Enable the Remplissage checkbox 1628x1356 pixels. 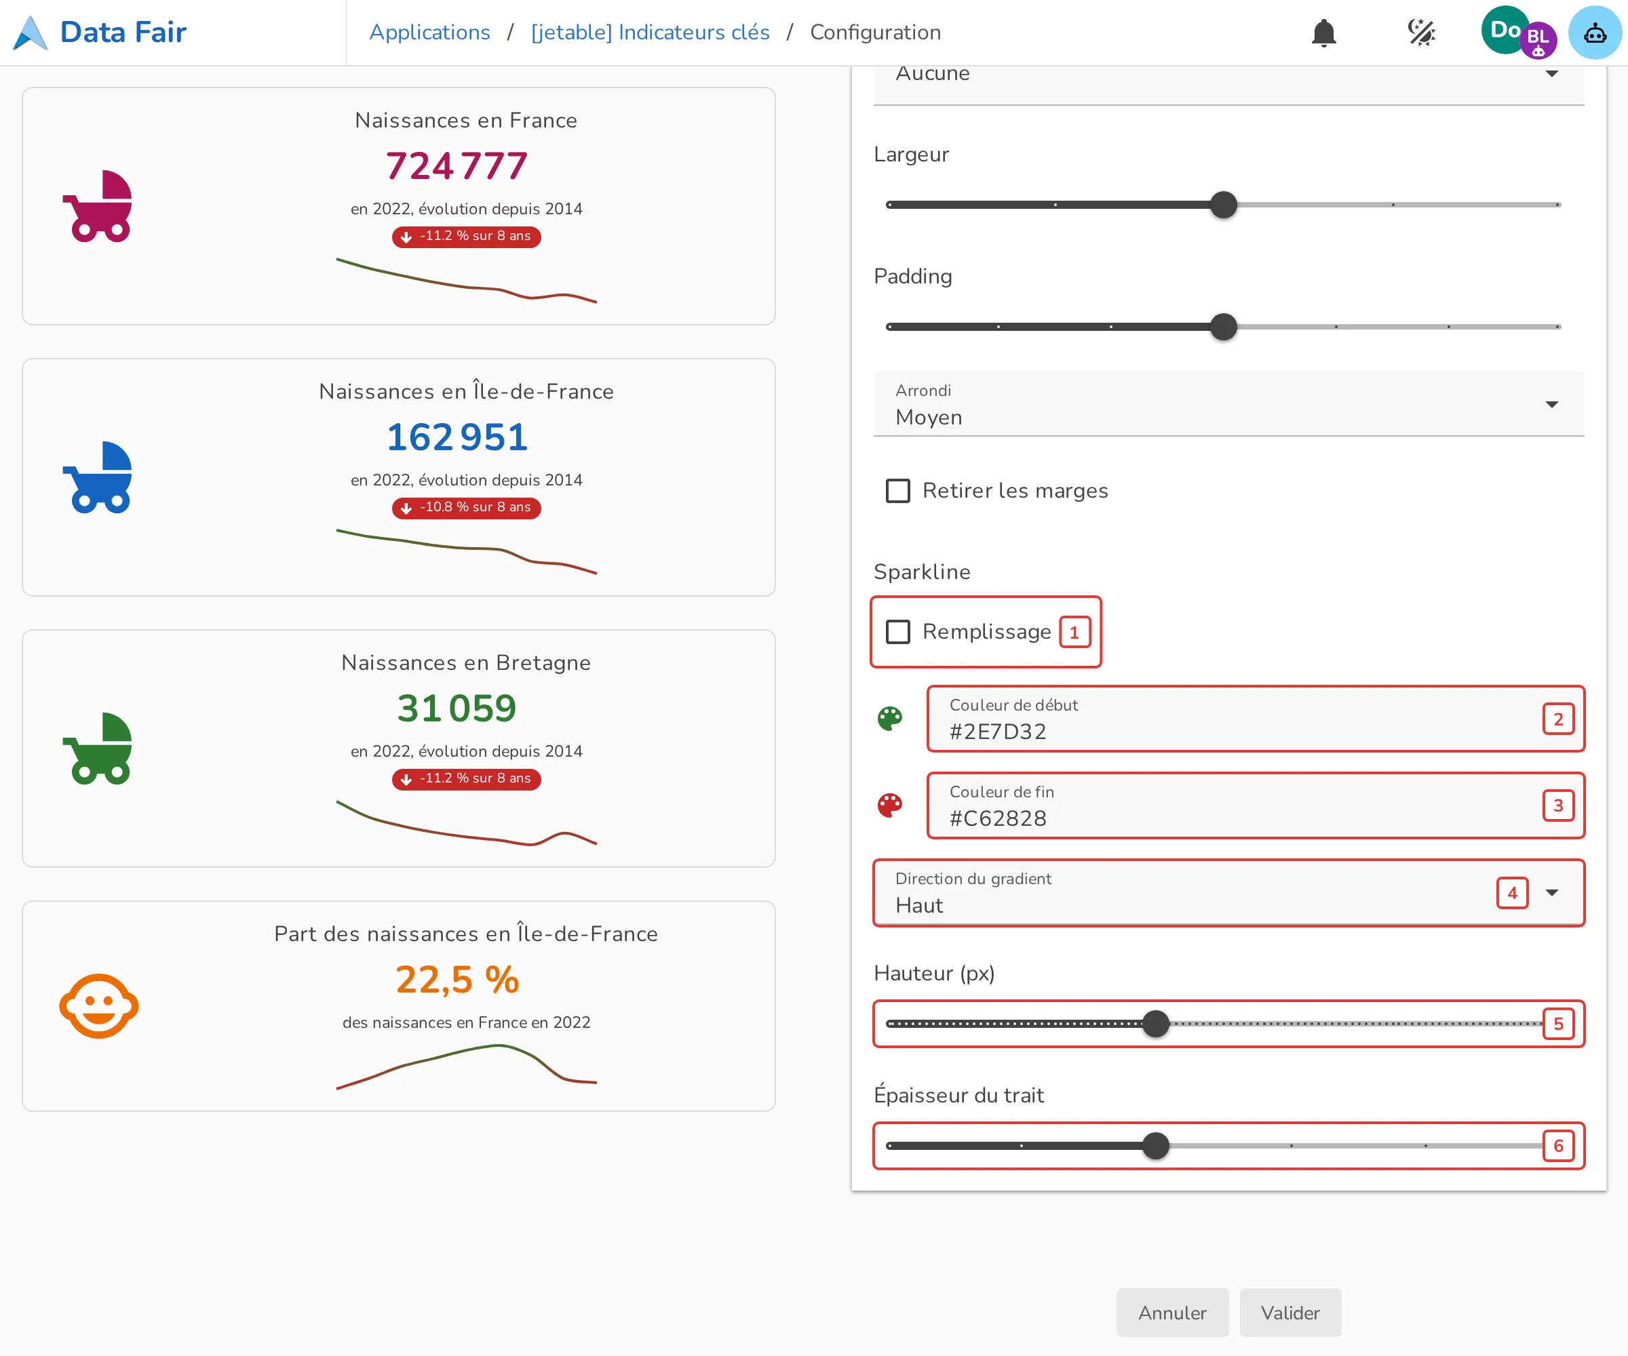[x=897, y=631]
